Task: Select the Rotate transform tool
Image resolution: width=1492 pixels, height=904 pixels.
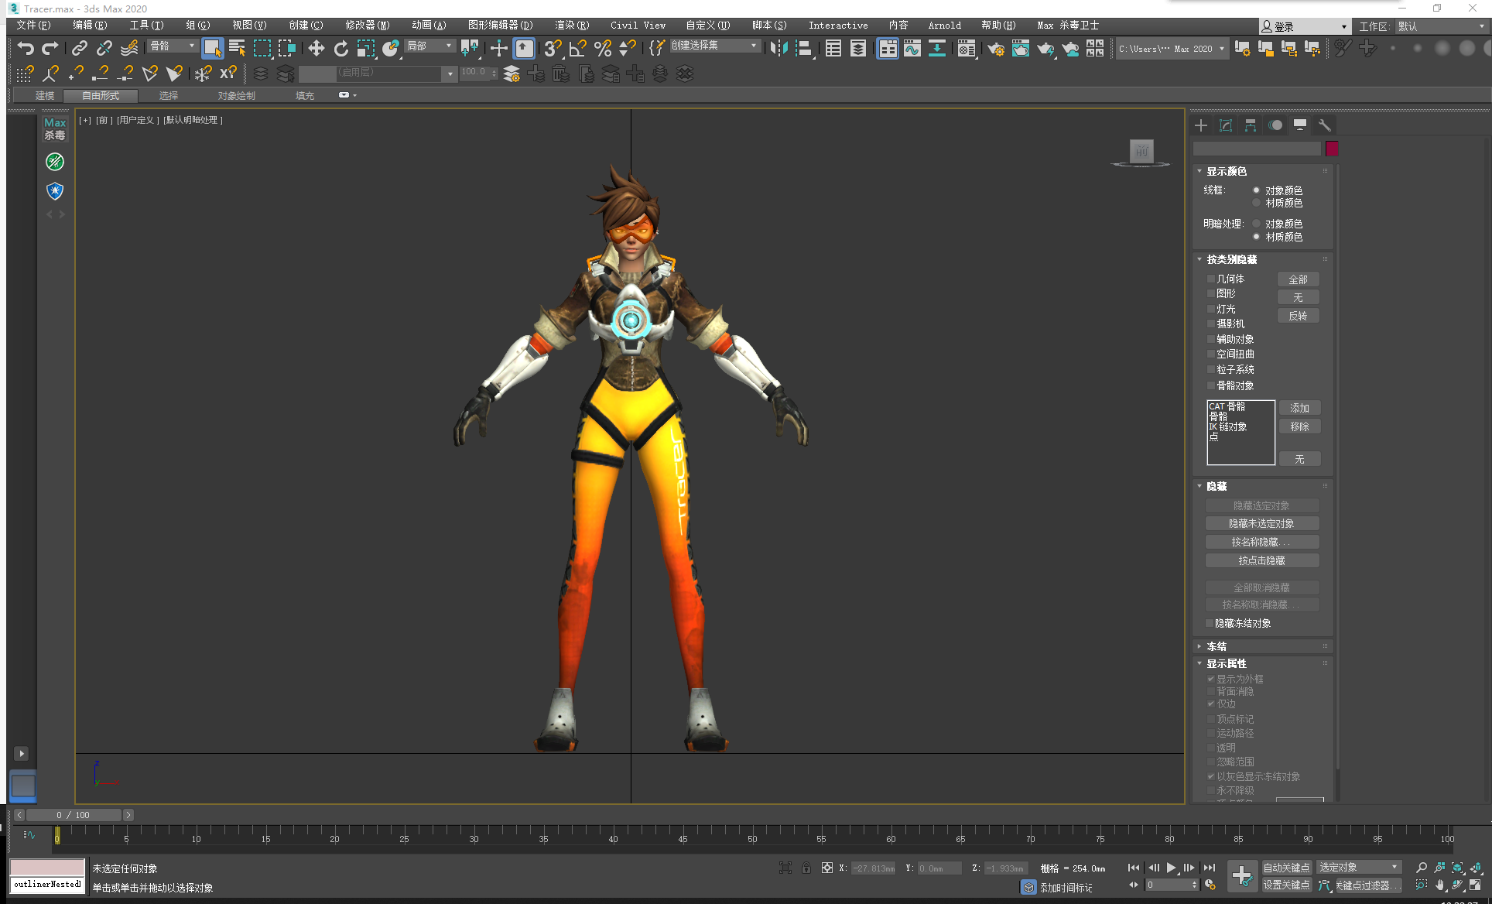Action: pyautogui.click(x=340, y=48)
